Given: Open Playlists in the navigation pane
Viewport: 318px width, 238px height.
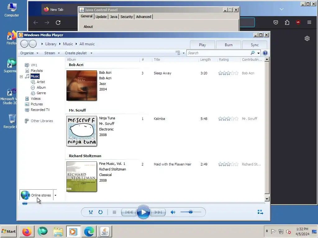Looking at the screenshot, I should [x=37, y=71].
